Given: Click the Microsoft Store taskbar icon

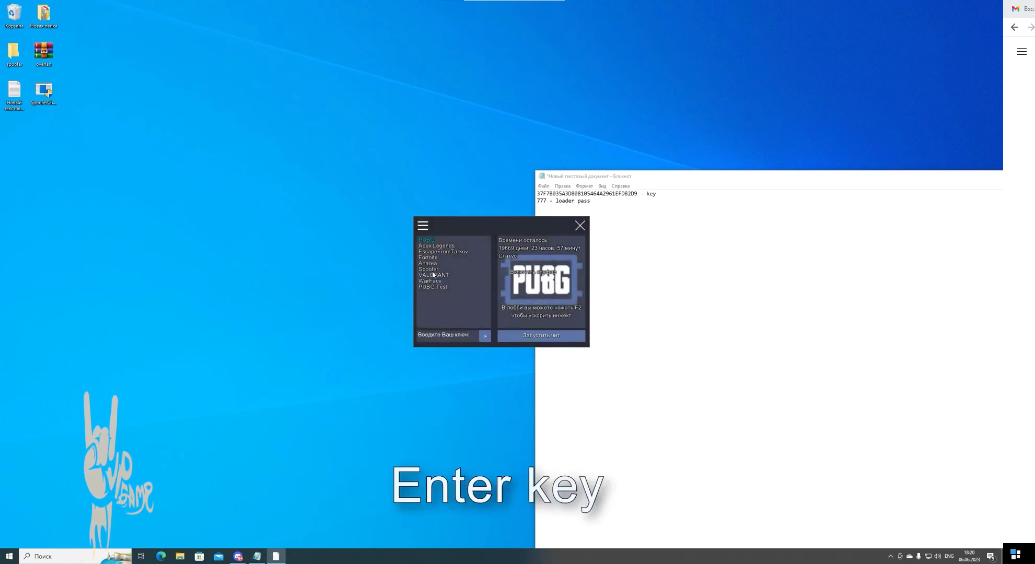Looking at the screenshot, I should click(x=199, y=556).
